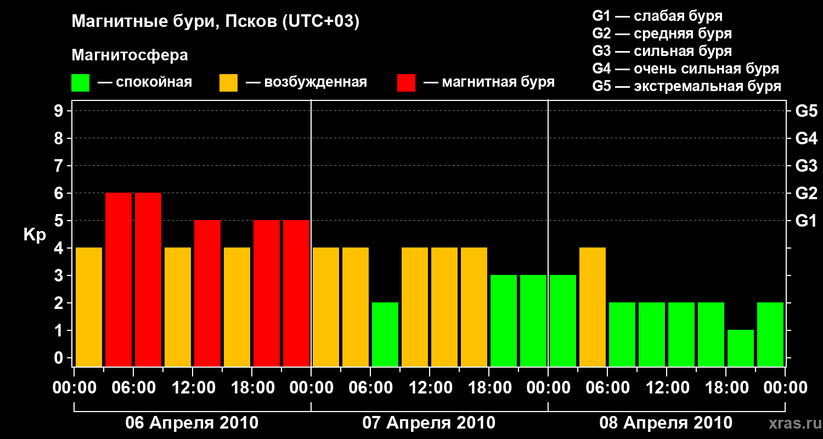Click the '08 Апреля 2010' date label

666,423
